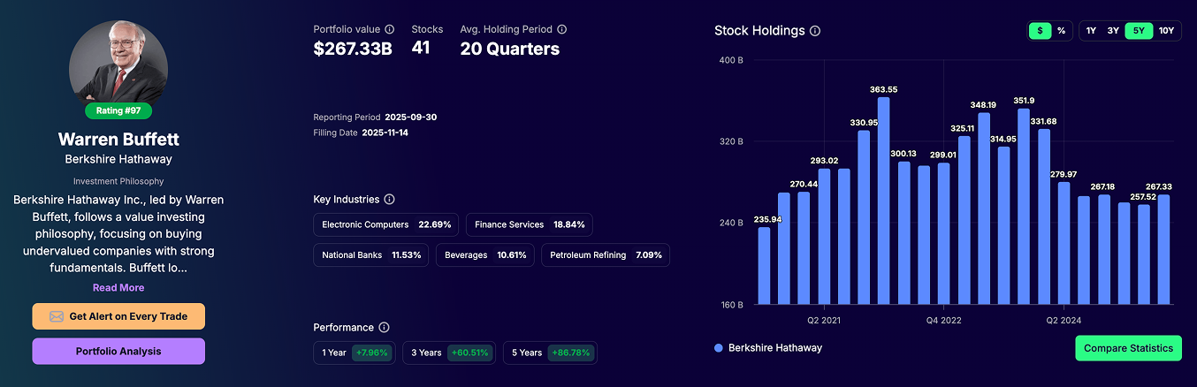
Task: Click the chart bar labeled 348.19
Action: (x=983, y=209)
